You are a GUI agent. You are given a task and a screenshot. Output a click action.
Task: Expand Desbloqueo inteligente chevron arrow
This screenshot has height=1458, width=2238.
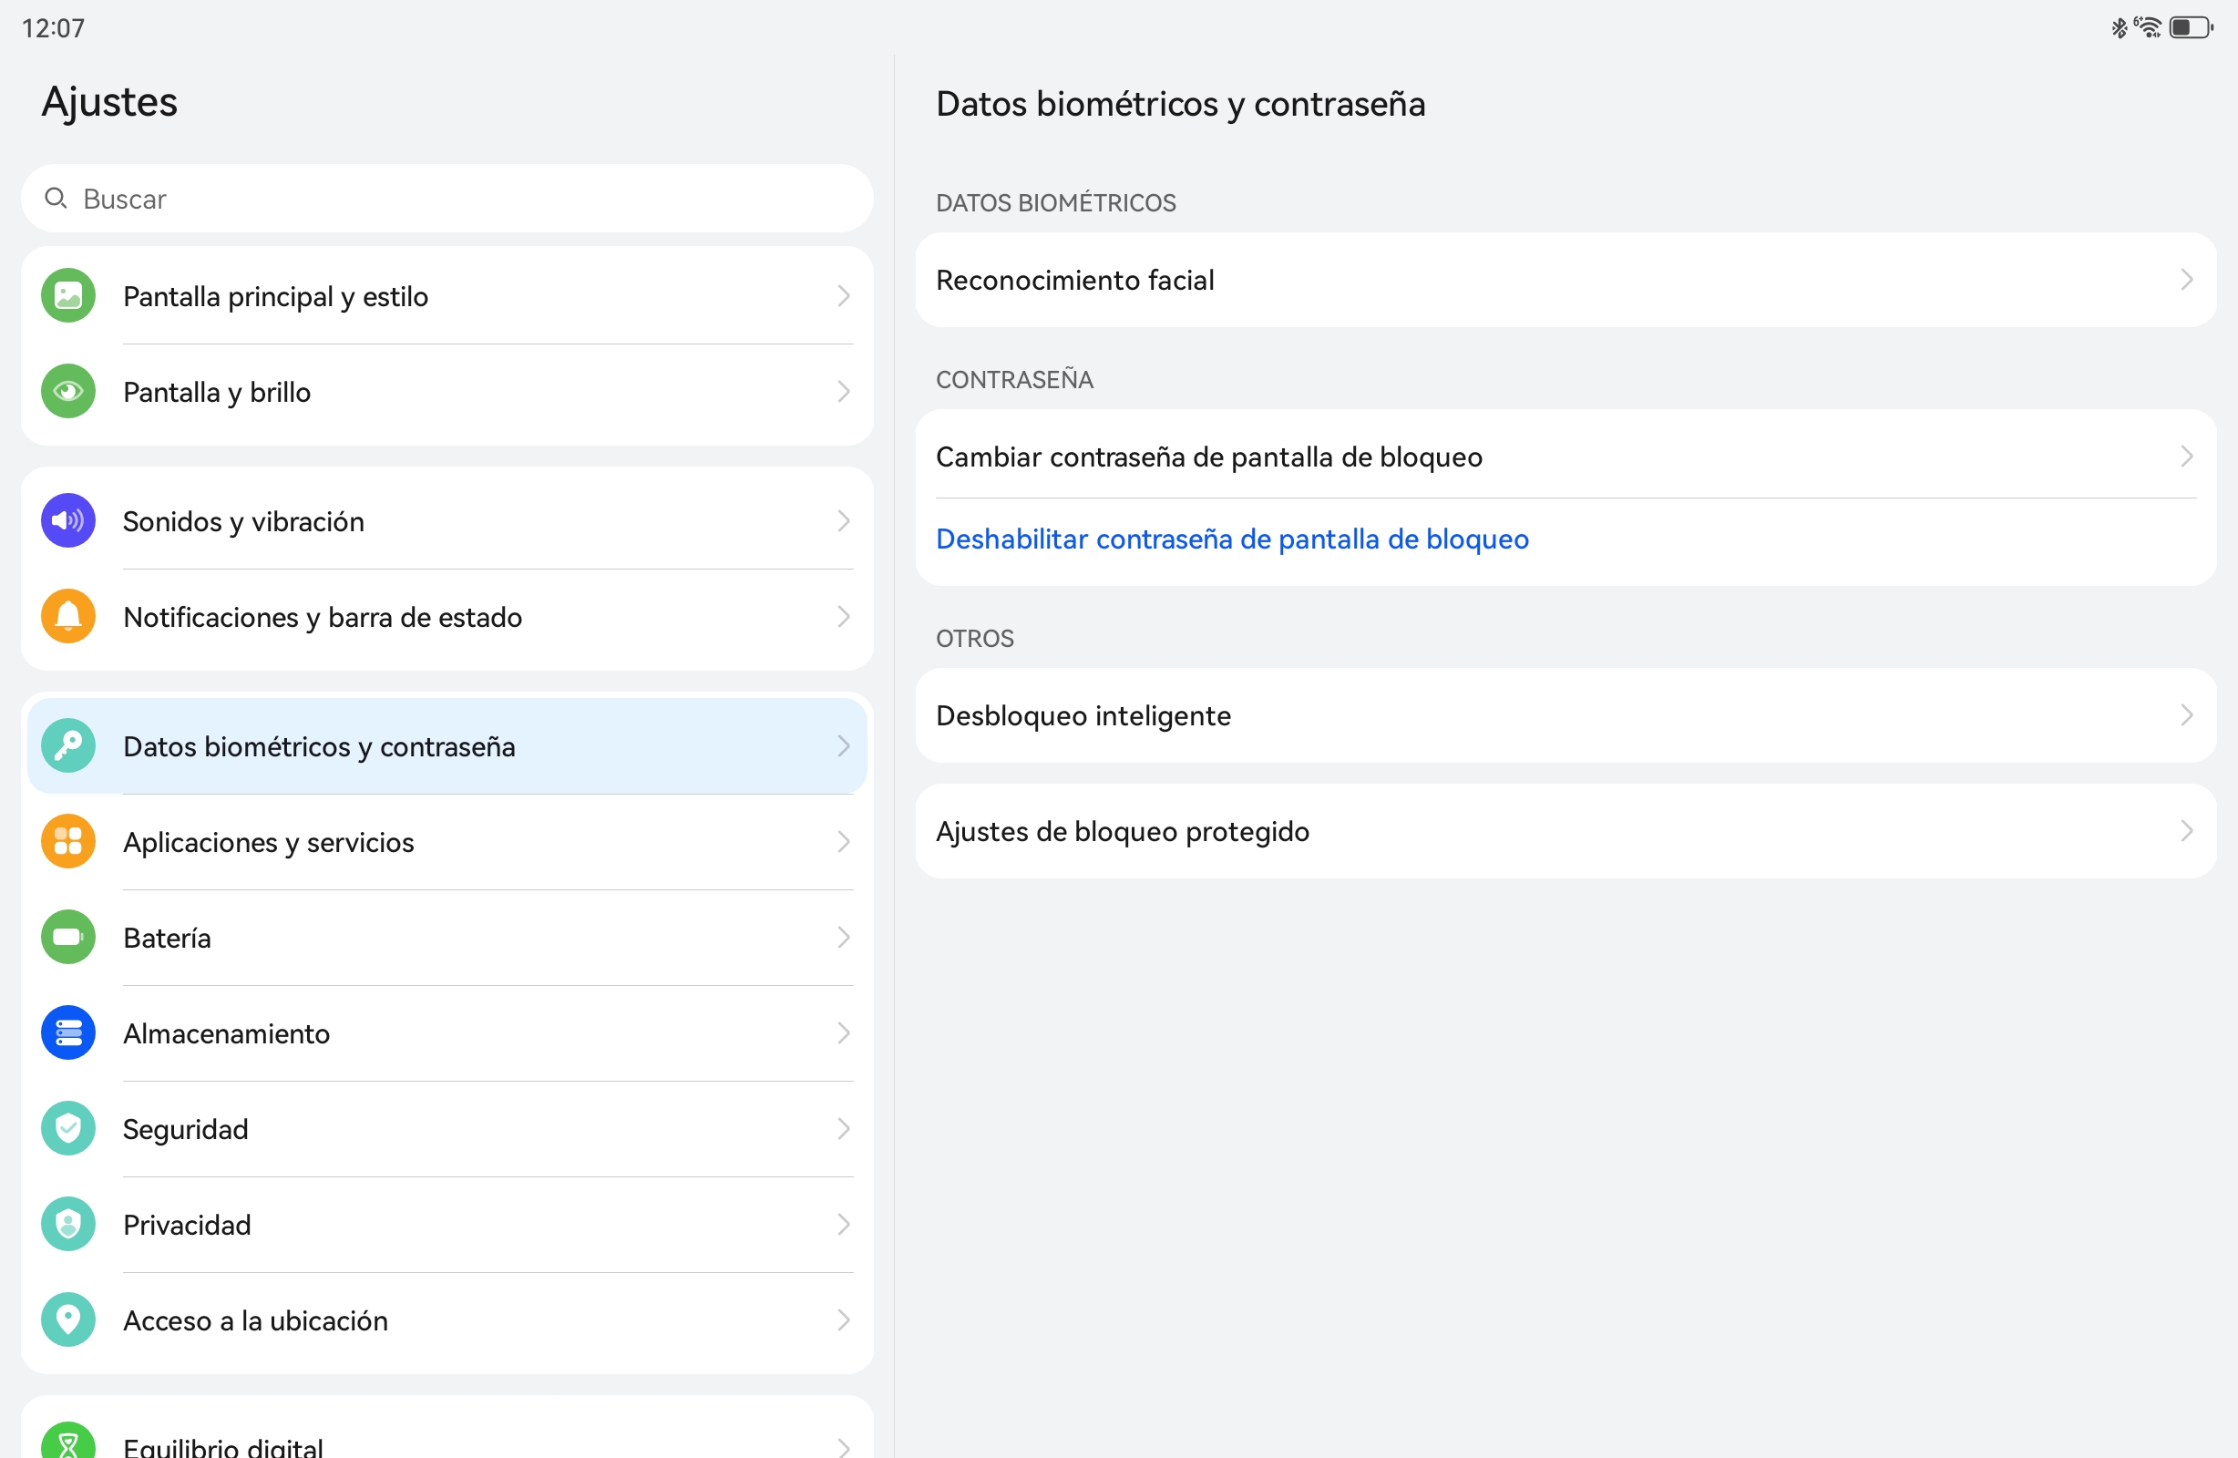coord(2186,716)
